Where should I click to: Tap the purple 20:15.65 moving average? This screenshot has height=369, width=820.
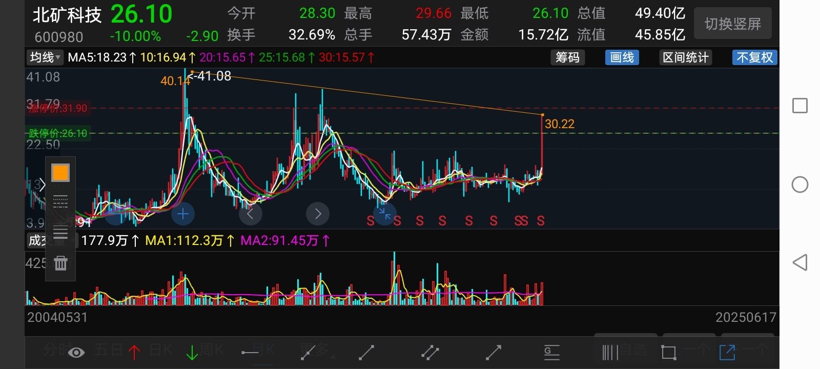228,57
